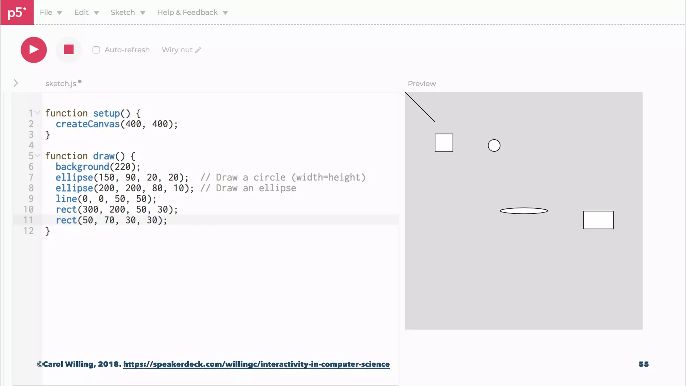Click the Sketch menu dropdown arrow
Viewport: 686px width, 386px height.
click(x=143, y=13)
